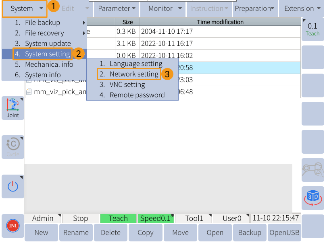Click the OpenUSB button
325x243 pixels.
point(284,232)
